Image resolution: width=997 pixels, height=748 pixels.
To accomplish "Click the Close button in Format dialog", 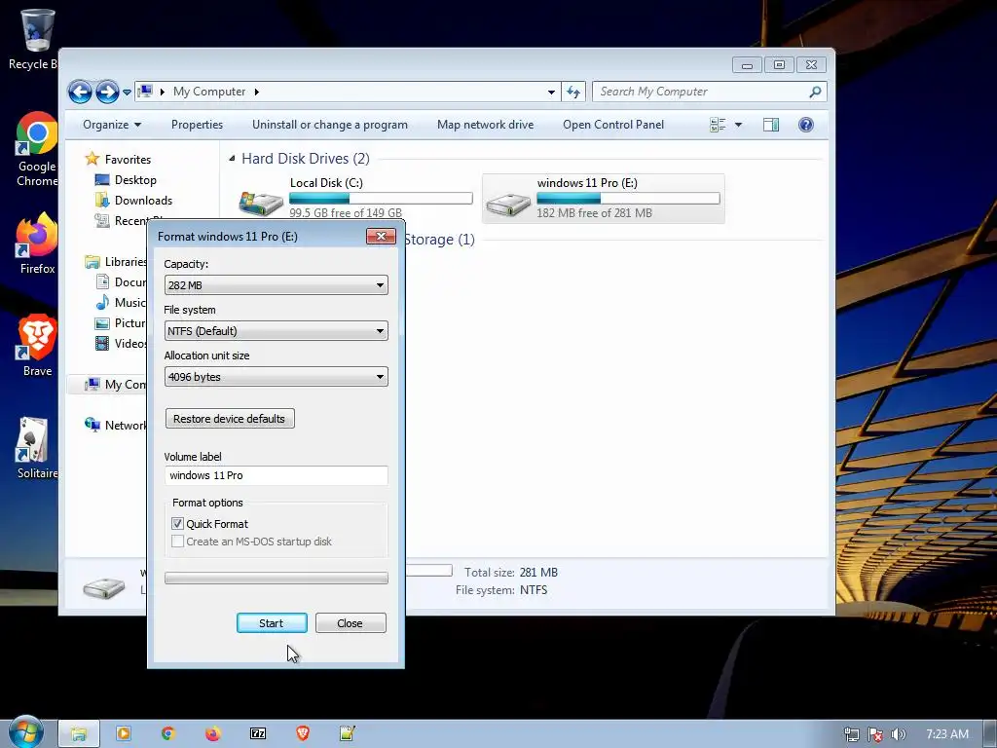I will click(x=351, y=623).
